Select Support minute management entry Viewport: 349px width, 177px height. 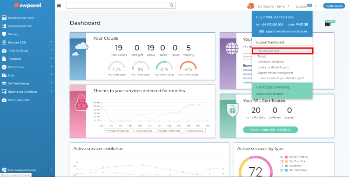275,73
